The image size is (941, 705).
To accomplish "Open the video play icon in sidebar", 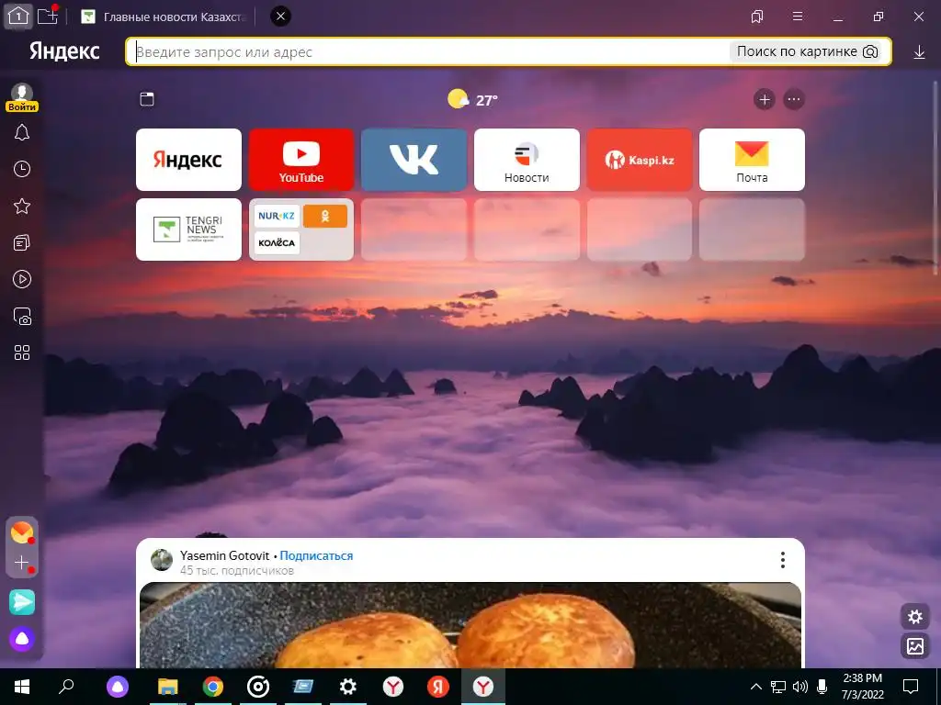I will 22,279.
